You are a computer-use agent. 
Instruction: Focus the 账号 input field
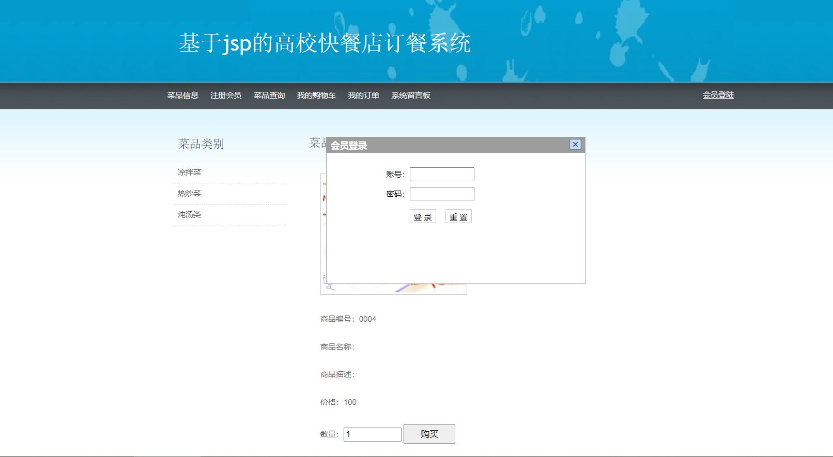442,175
